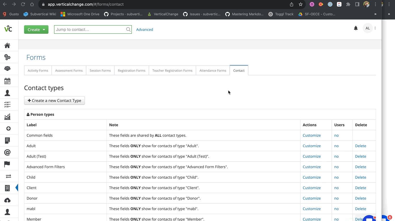Open the Toggl Track bookmark
This screenshot has height=221, width=395.
point(281,14)
